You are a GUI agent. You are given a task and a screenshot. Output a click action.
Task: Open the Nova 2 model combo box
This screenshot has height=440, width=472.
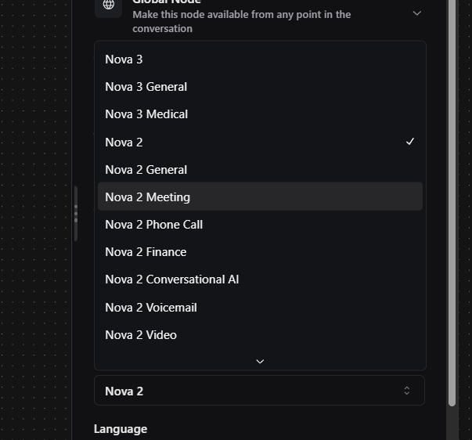(259, 391)
